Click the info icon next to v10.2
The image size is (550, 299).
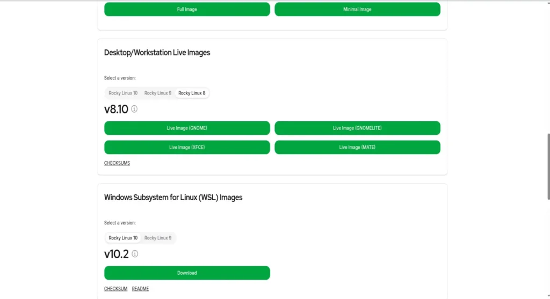(x=135, y=254)
